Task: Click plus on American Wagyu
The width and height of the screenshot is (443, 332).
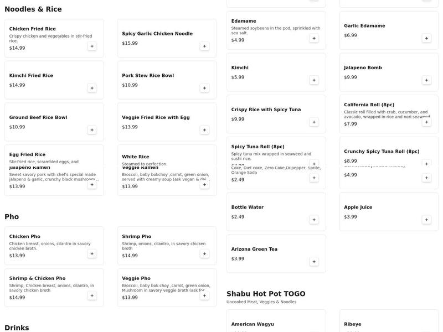Action: coord(313,330)
